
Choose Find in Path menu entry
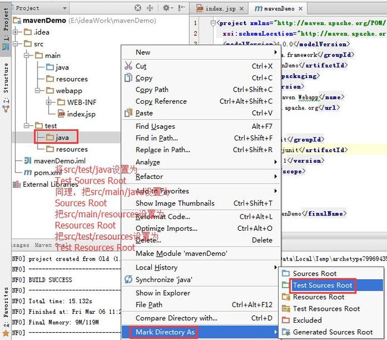point(201,138)
